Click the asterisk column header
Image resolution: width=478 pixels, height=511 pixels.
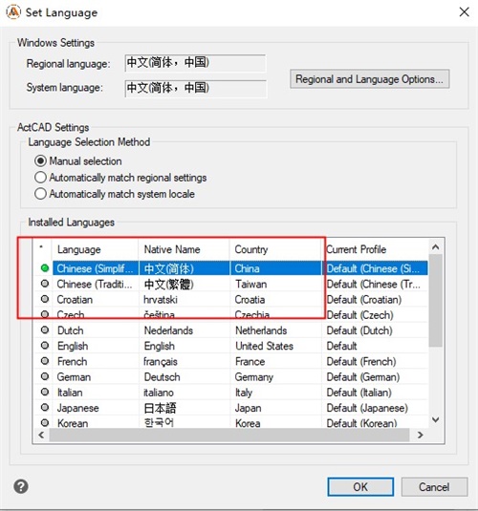tap(42, 249)
